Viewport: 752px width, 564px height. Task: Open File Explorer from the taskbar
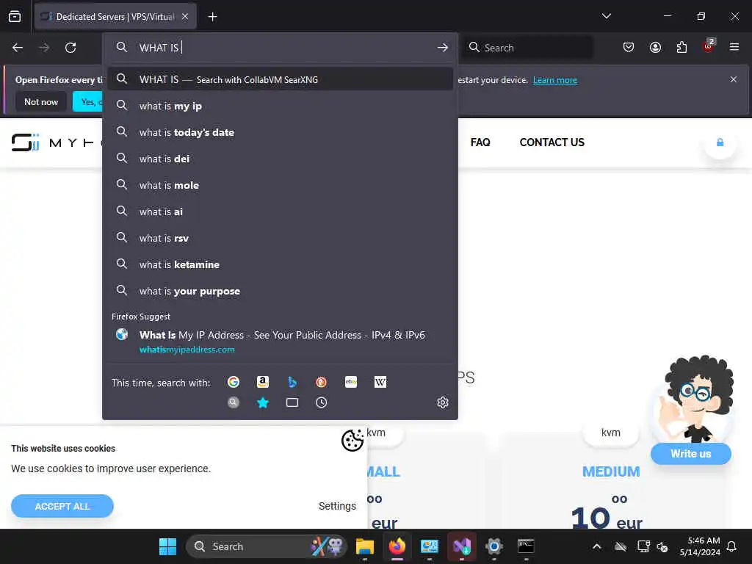[x=365, y=546]
